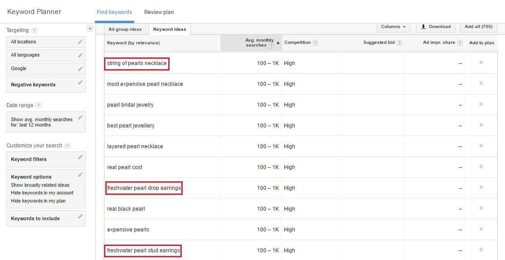
Task: Select 'freshwater pearl drop earrings' keyword
Action: click(144, 188)
